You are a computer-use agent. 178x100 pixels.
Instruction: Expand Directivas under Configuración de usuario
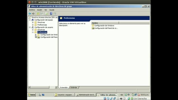[x=33, y=30]
